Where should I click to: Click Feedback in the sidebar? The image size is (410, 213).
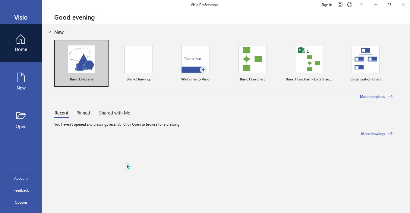click(x=21, y=190)
